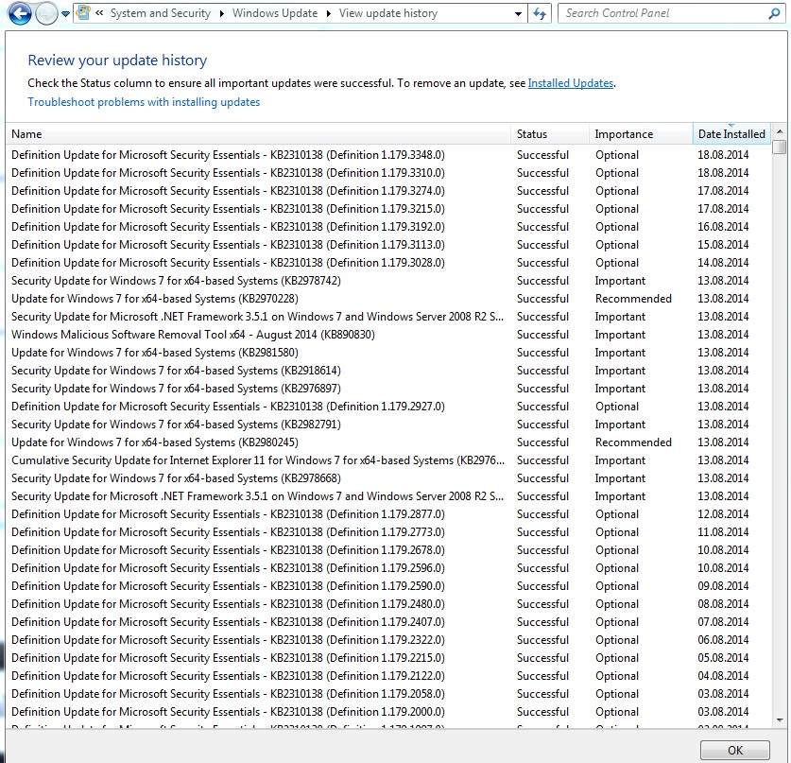The height and width of the screenshot is (763, 791).
Task: Click Recommended importance of KB2970228 row
Action: click(633, 299)
